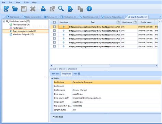Viewport: 162px width, 124px height.
Task: Open the Tools menu
Action: tap(26, 2)
